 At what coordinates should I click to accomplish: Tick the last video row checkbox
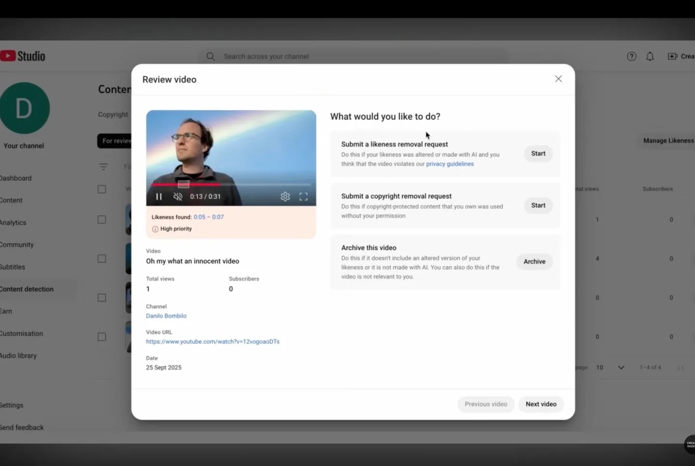point(101,337)
